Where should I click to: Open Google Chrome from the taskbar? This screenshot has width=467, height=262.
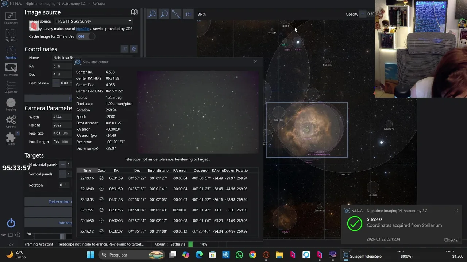(252, 255)
